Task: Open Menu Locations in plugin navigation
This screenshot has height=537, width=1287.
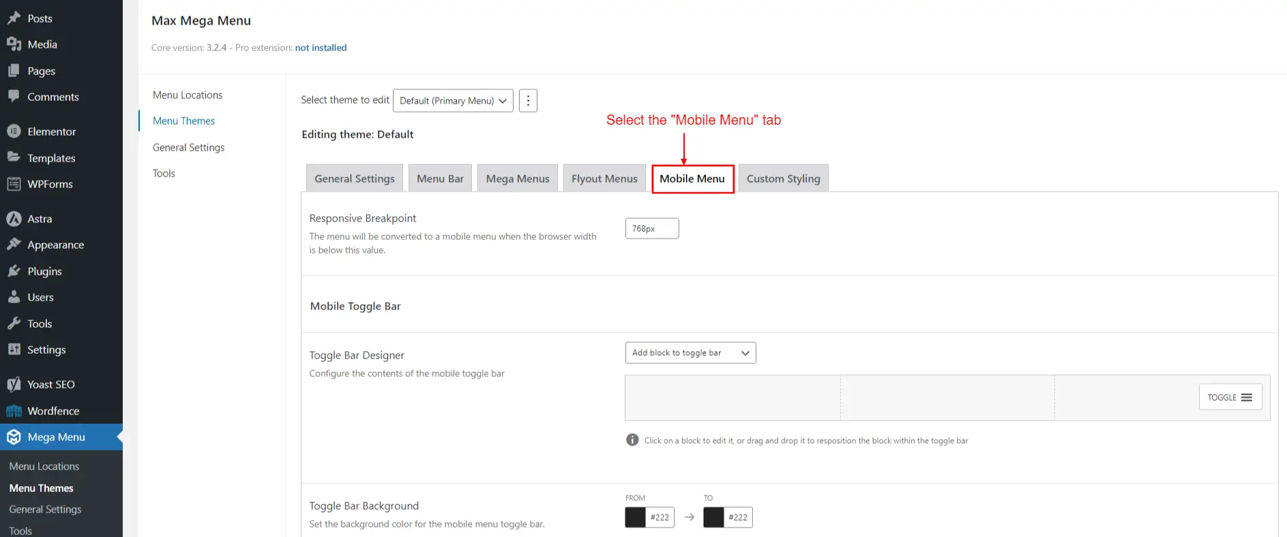Action: (188, 95)
